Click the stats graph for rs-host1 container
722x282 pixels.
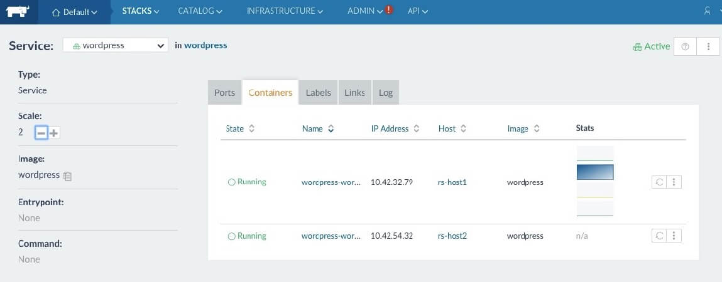[x=595, y=181]
